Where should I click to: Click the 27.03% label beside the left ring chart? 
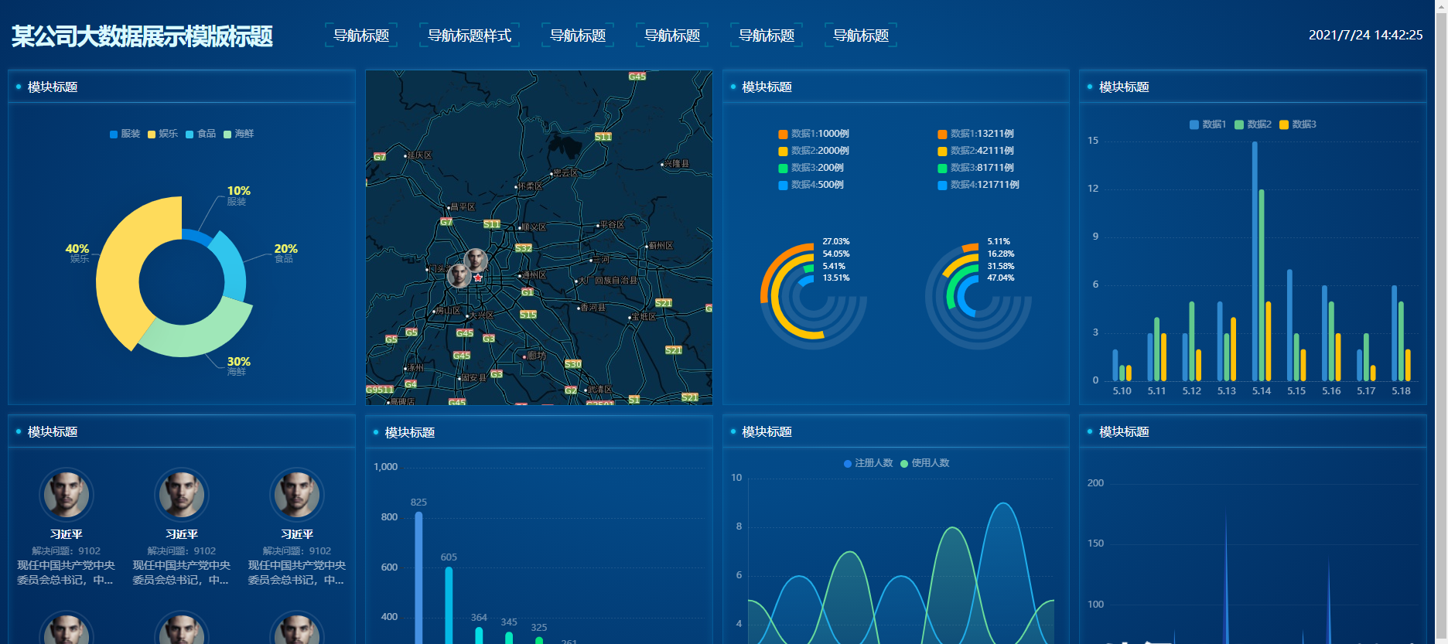click(x=835, y=241)
